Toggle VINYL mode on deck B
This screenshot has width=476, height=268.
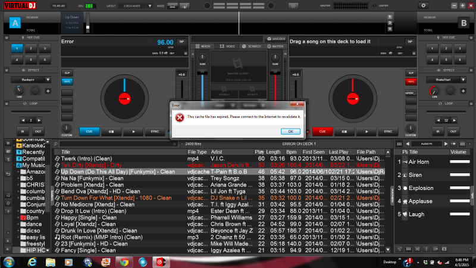click(x=411, y=82)
